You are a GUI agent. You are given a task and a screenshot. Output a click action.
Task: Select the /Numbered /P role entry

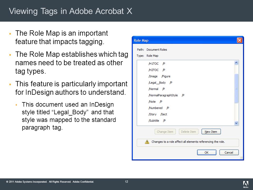pos(159,108)
